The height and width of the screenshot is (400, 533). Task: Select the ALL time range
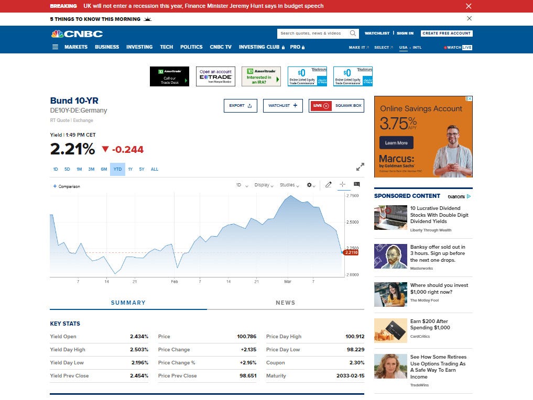[154, 169]
